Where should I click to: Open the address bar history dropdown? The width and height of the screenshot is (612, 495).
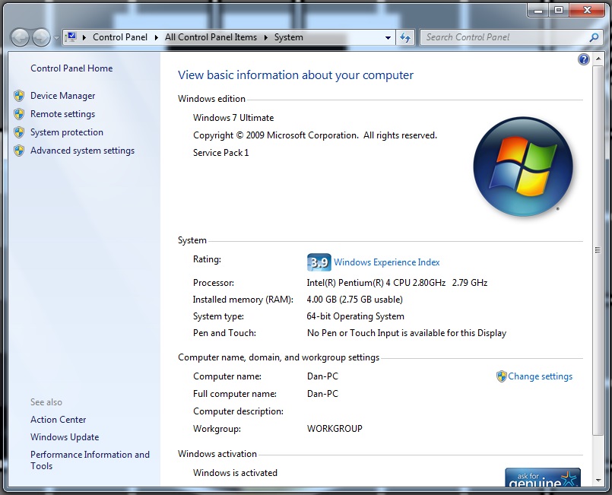tap(388, 38)
